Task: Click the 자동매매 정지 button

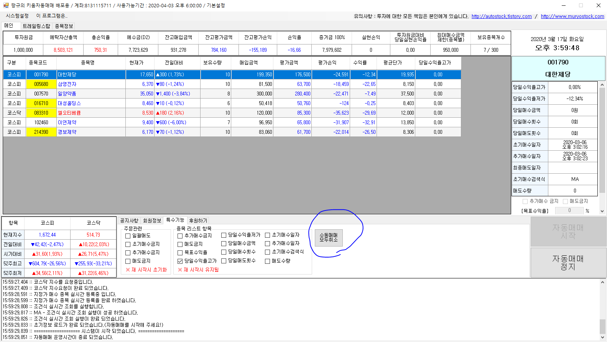Action: click(x=568, y=263)
